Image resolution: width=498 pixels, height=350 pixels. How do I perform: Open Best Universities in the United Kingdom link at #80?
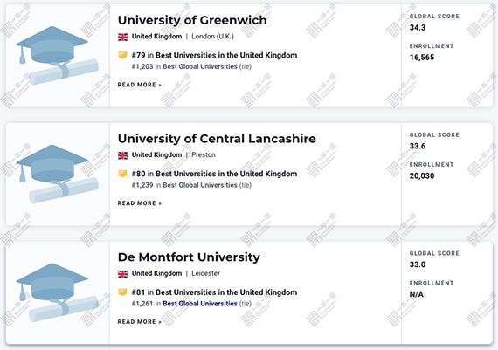click(x=226, y=174)
